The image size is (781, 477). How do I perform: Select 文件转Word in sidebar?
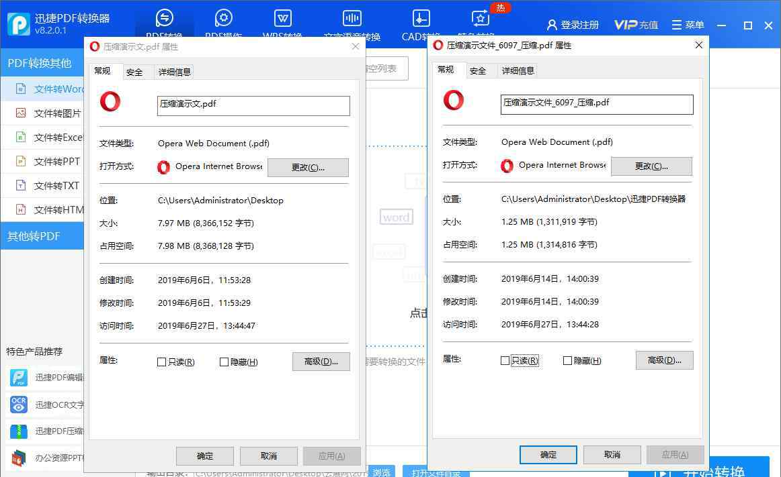pyautogui.click(x=42, y=89)
